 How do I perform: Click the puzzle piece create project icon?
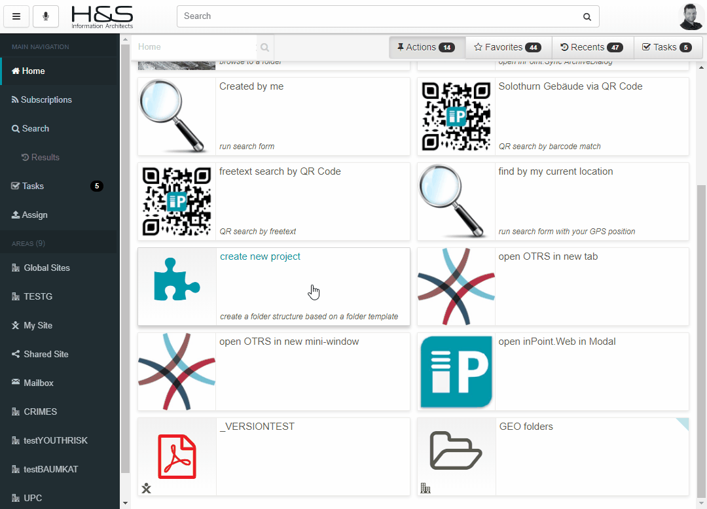tap(177, 280)
